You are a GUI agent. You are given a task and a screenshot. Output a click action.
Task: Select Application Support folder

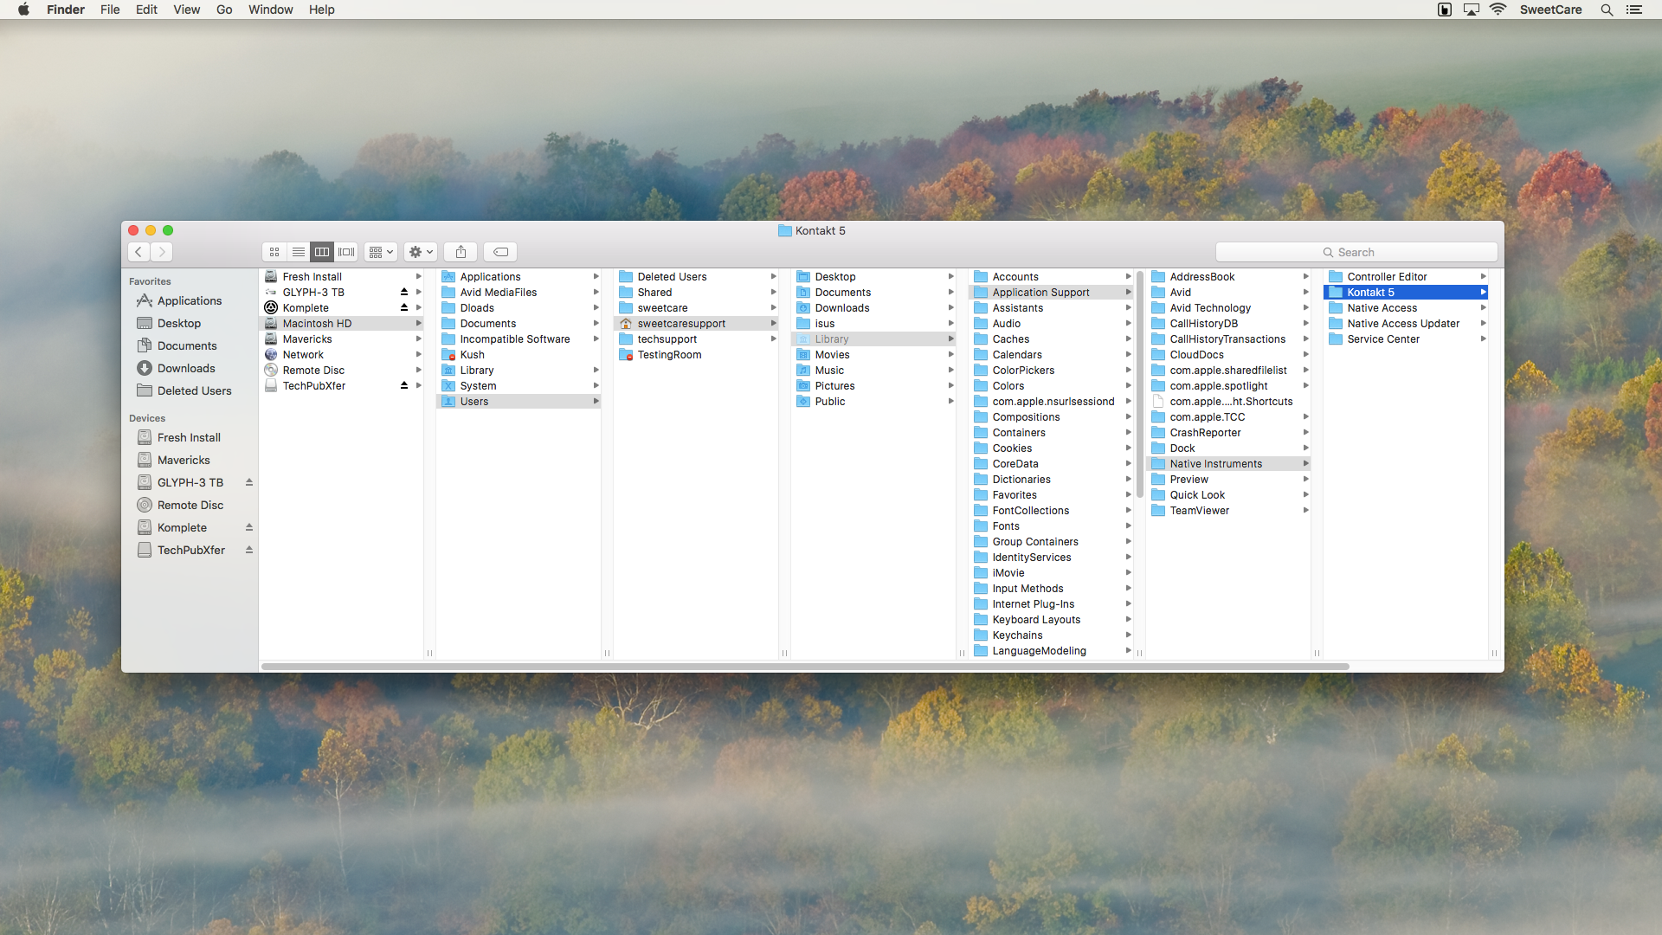(1051, 292)
